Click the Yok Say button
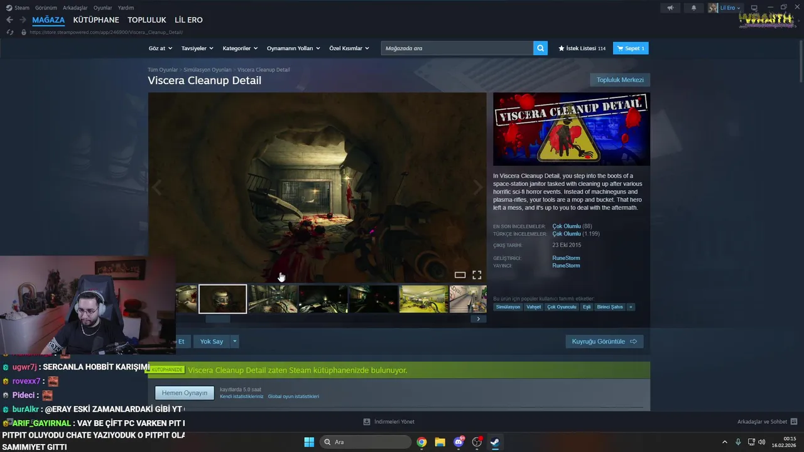The height and width of the screenshot is (452, 804). pyautogui.click(x=212, y=342)
